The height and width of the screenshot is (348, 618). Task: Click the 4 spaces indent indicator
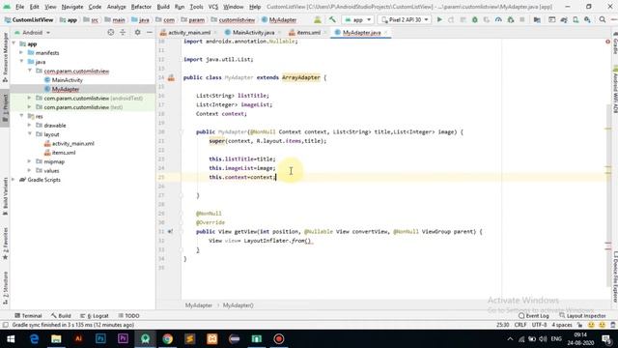(x=562, y=325)
